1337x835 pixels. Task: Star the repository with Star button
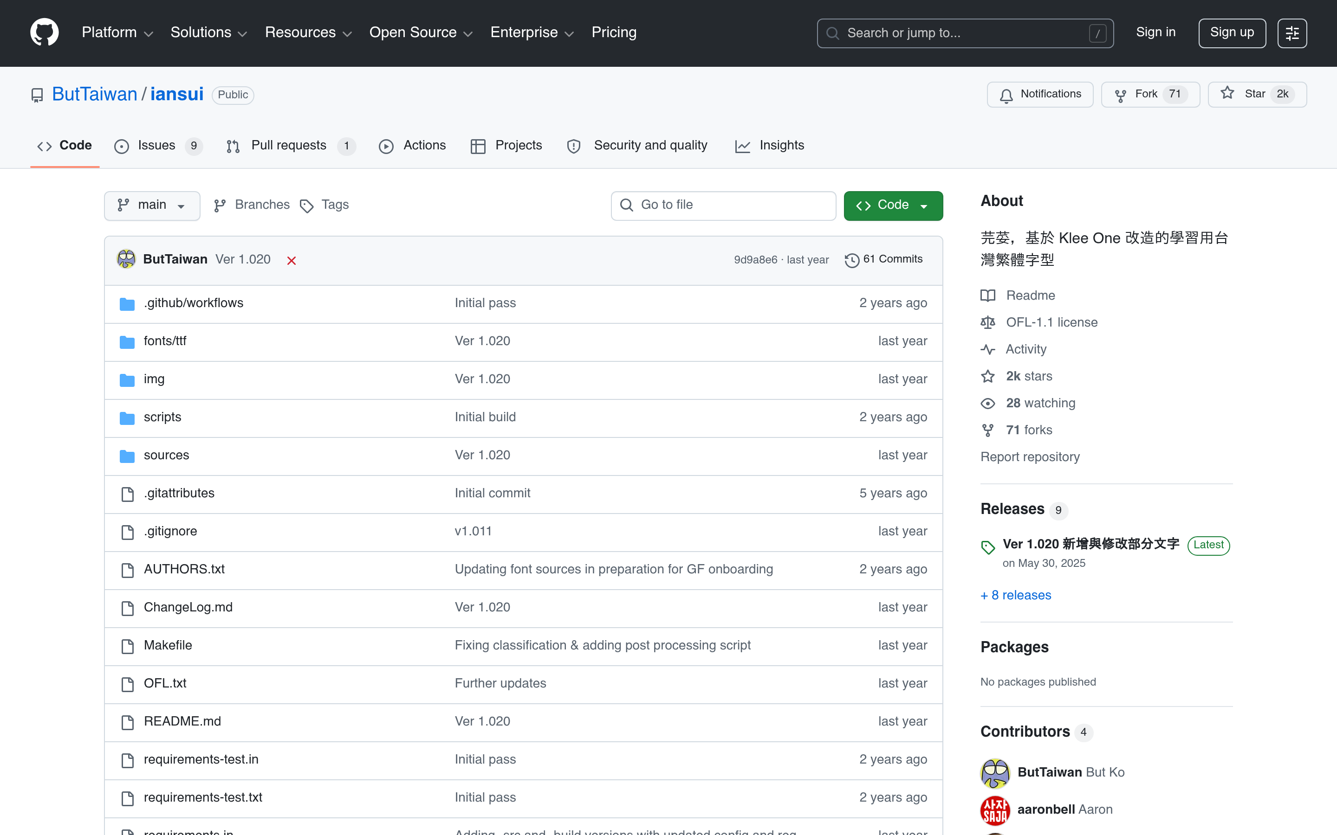click(1257, 95)
